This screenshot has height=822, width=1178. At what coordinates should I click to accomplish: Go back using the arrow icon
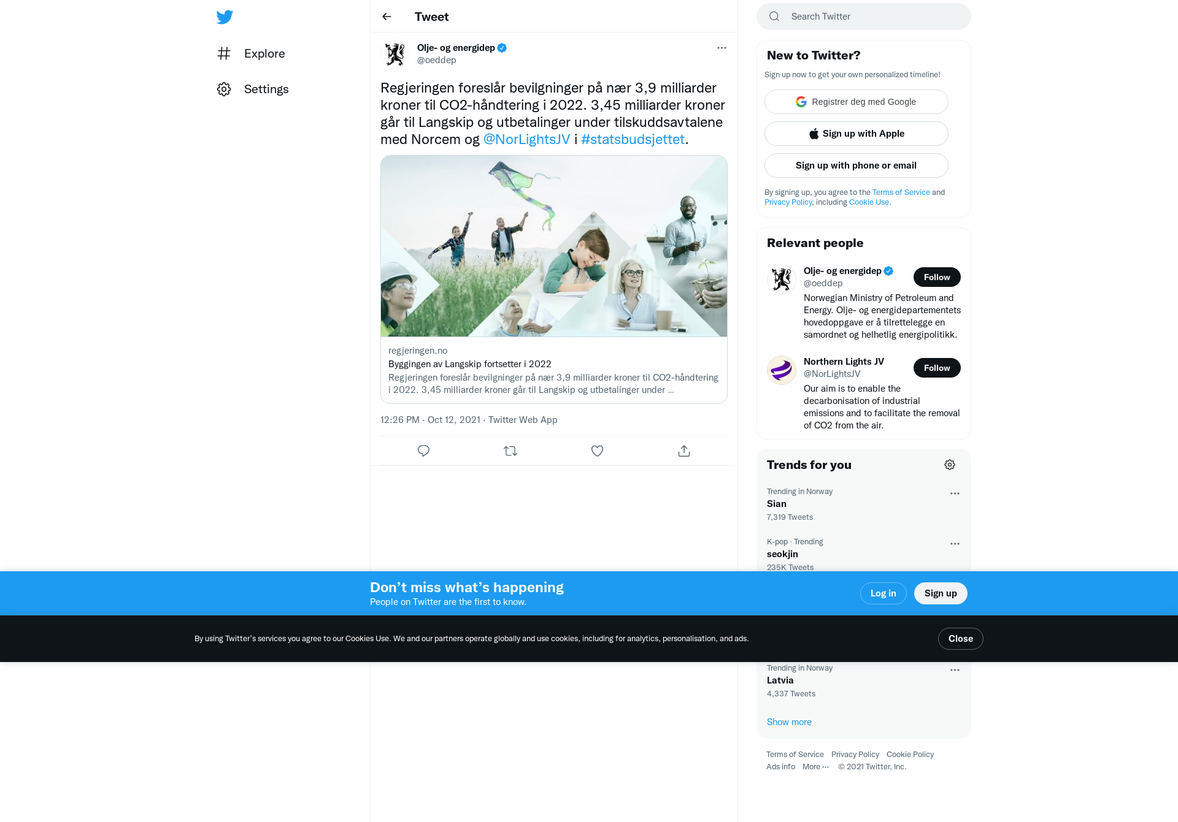coord(387,17)
